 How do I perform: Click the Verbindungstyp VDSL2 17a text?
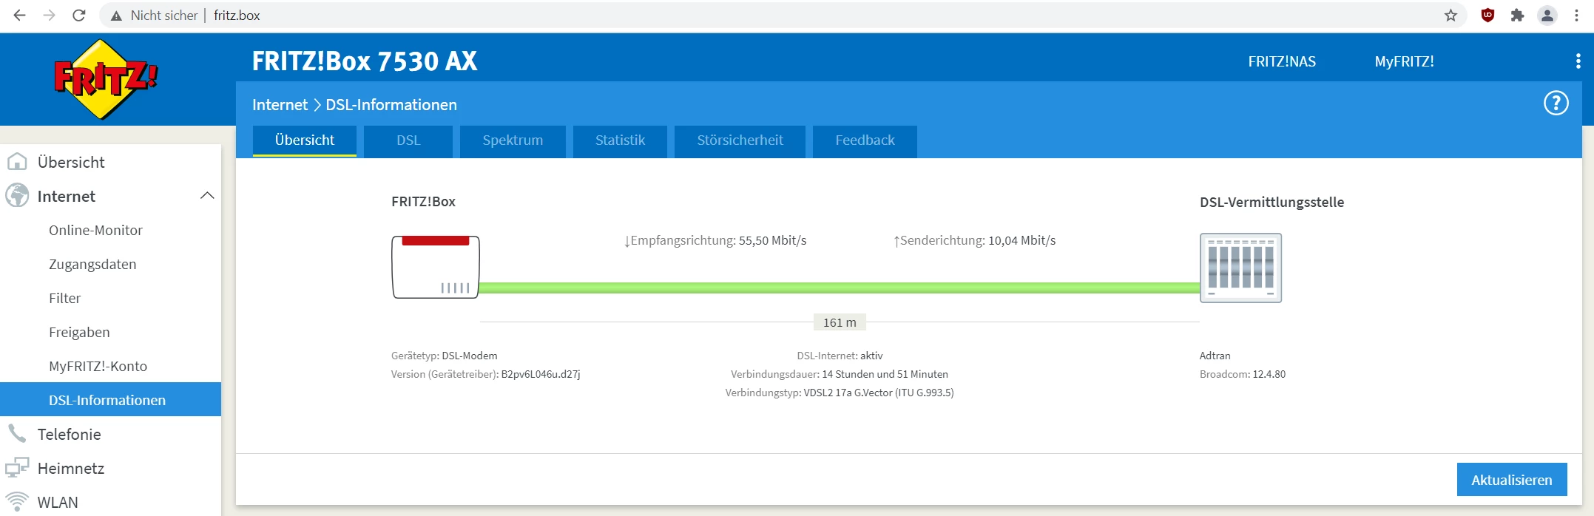tap(840, 393)
